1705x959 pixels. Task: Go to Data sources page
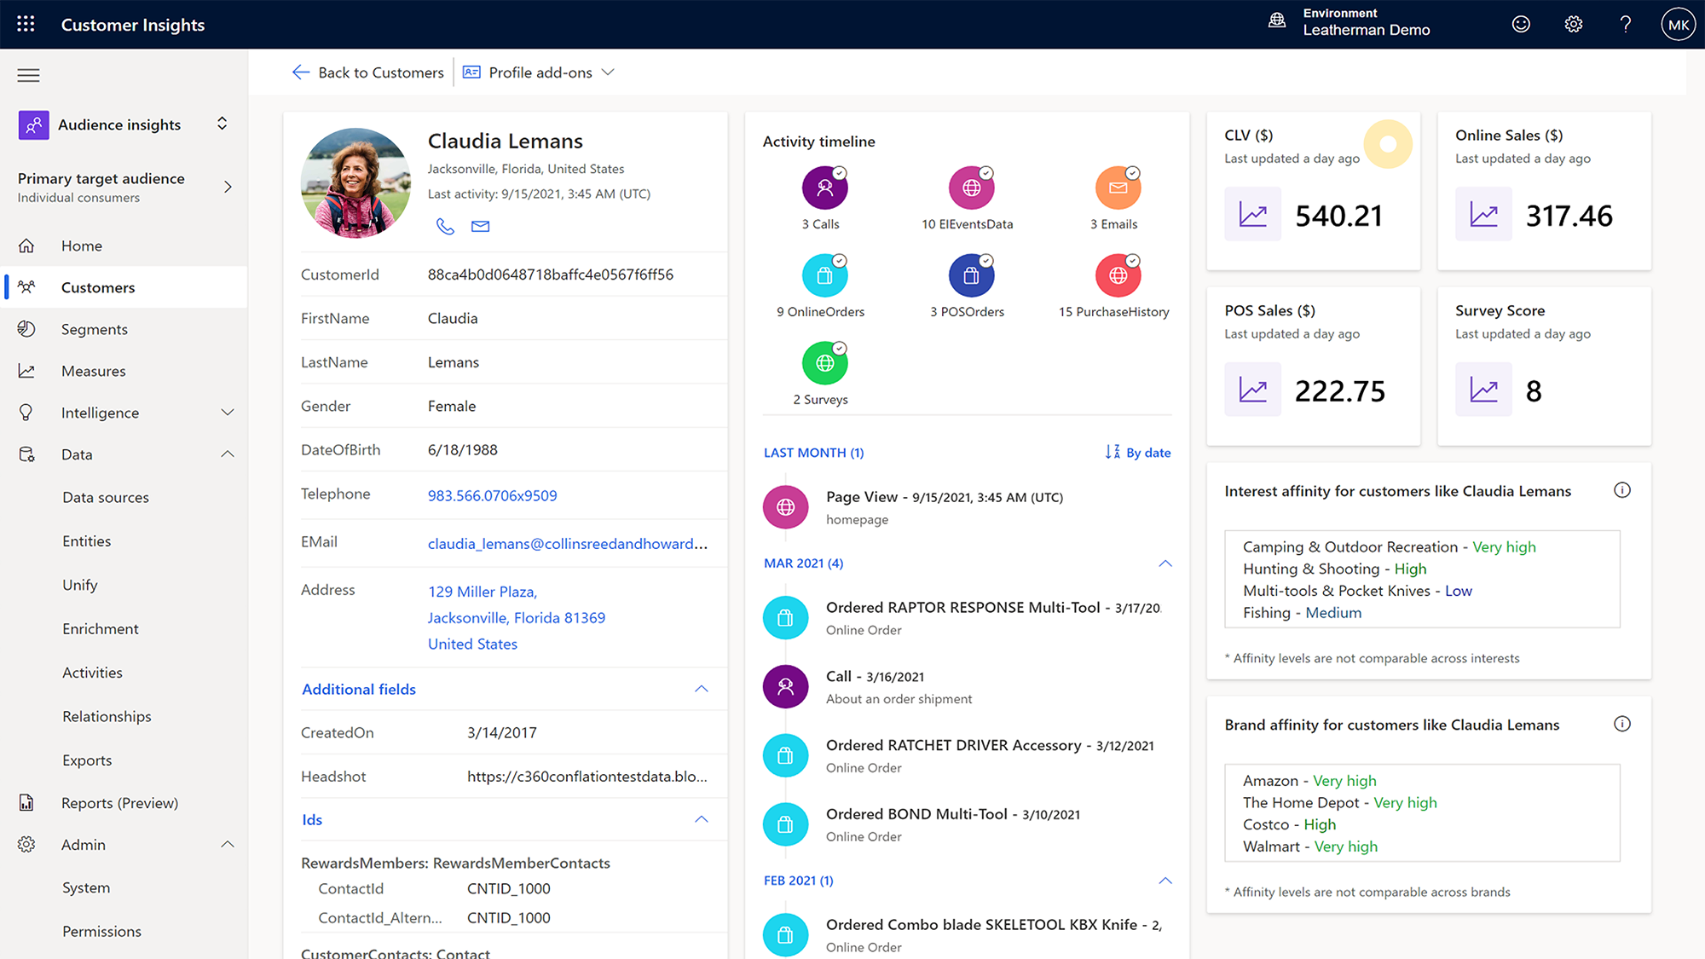click(106, 497)
